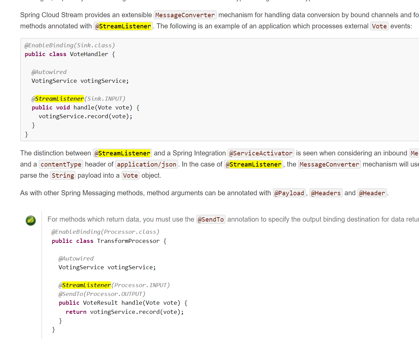The height and width of the screenshot is (352, 419).
Task: Click the Vote code term before 'events:'
Action: click(379, 26)
